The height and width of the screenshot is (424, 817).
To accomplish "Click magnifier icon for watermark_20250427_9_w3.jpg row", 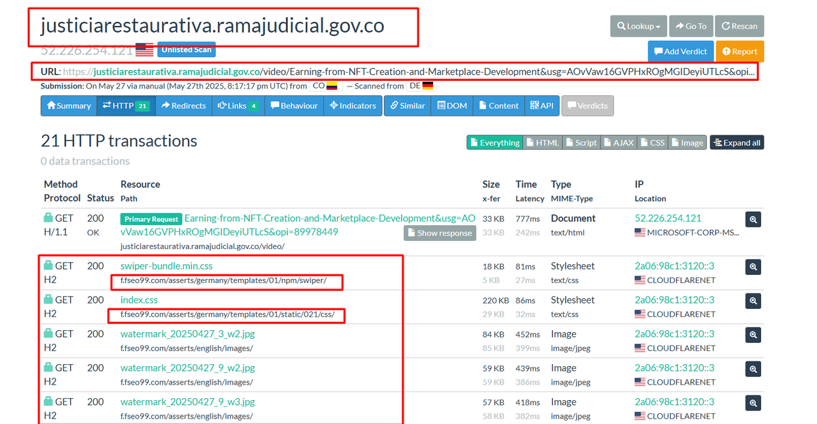I will (x=753, y=404).
